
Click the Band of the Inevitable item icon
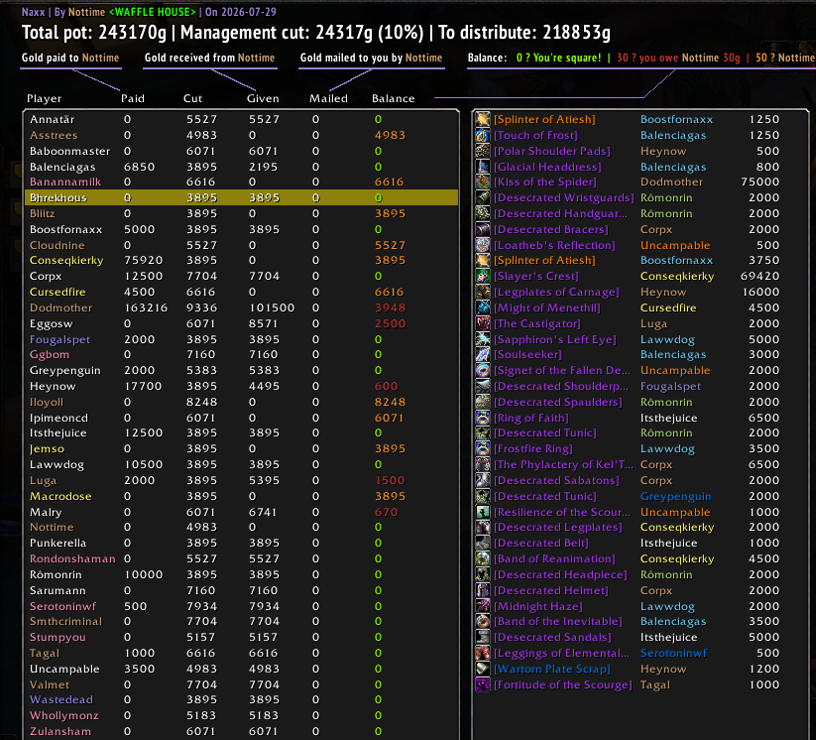click(483, 621)
